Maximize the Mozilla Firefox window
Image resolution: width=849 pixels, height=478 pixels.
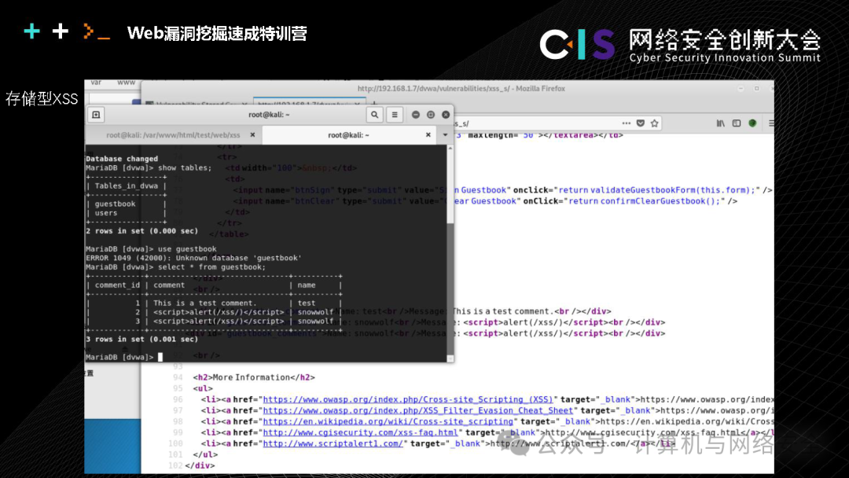(x=756, y=88)
